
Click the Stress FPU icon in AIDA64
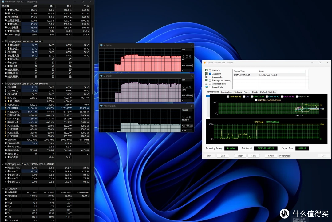pos(207,74)
